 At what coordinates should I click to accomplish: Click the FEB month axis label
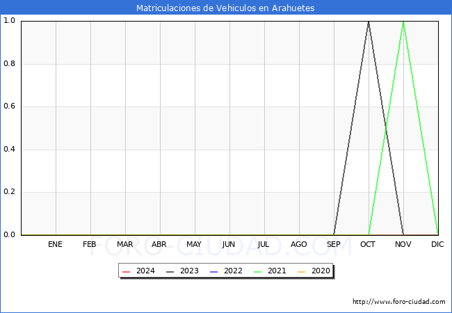[x=90, y=244]
